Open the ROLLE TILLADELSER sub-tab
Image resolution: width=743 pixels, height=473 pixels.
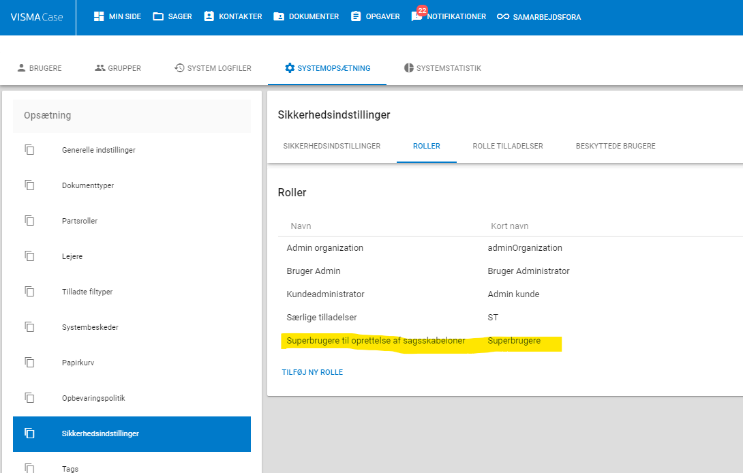(x=508, y=146)
